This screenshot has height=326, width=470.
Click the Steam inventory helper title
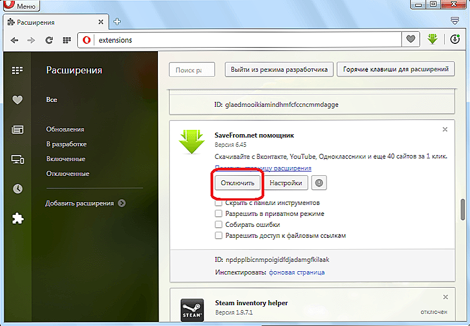251,303
